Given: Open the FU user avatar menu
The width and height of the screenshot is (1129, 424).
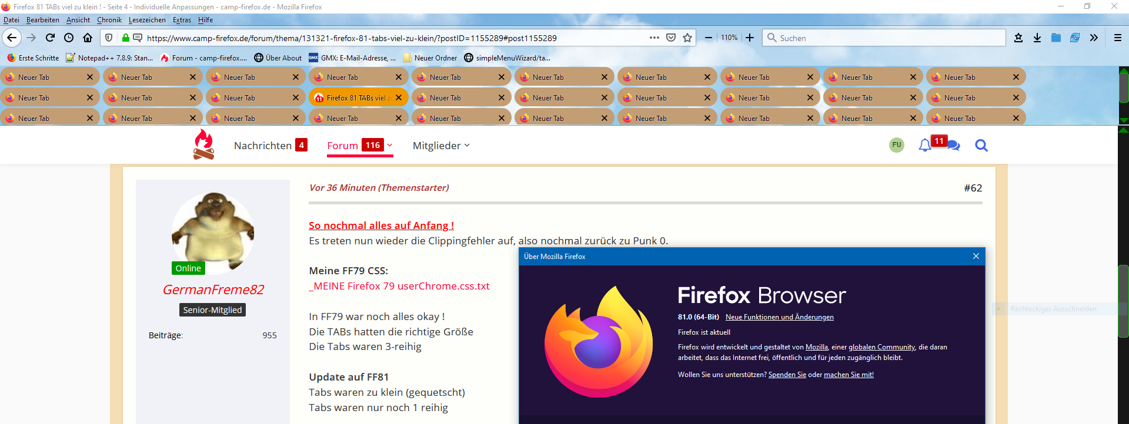Looking at the screenshot, I should click(x=896, y=144).
